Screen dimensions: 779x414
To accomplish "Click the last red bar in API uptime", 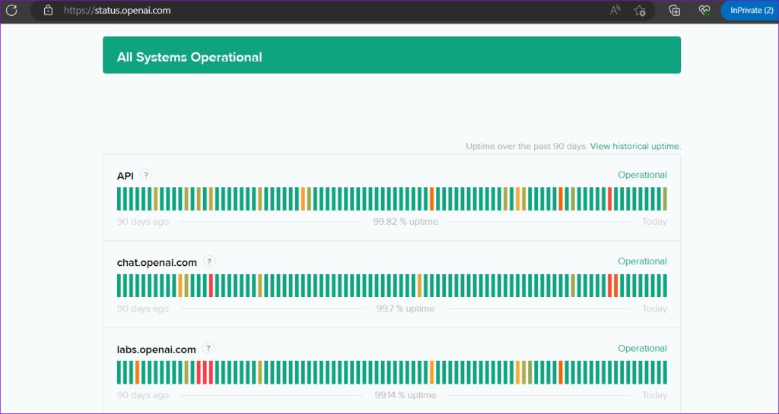I will coord(609,199).
